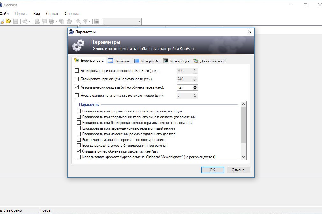Open the Show entries dropdown arrow
Viewport: 322px width, 214px height.
(x=89, y=21)
